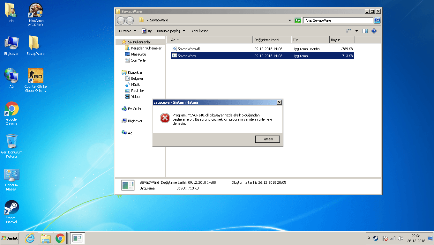Open Masaüstü in the sidebar
The width and height of the screenshot is (434, 245).
click(138, 54)
